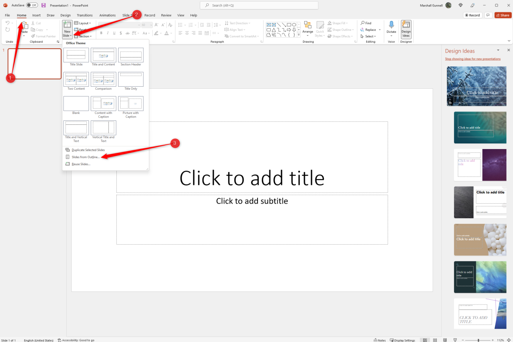Expand the Section dropdown

[x=83, y=36]
